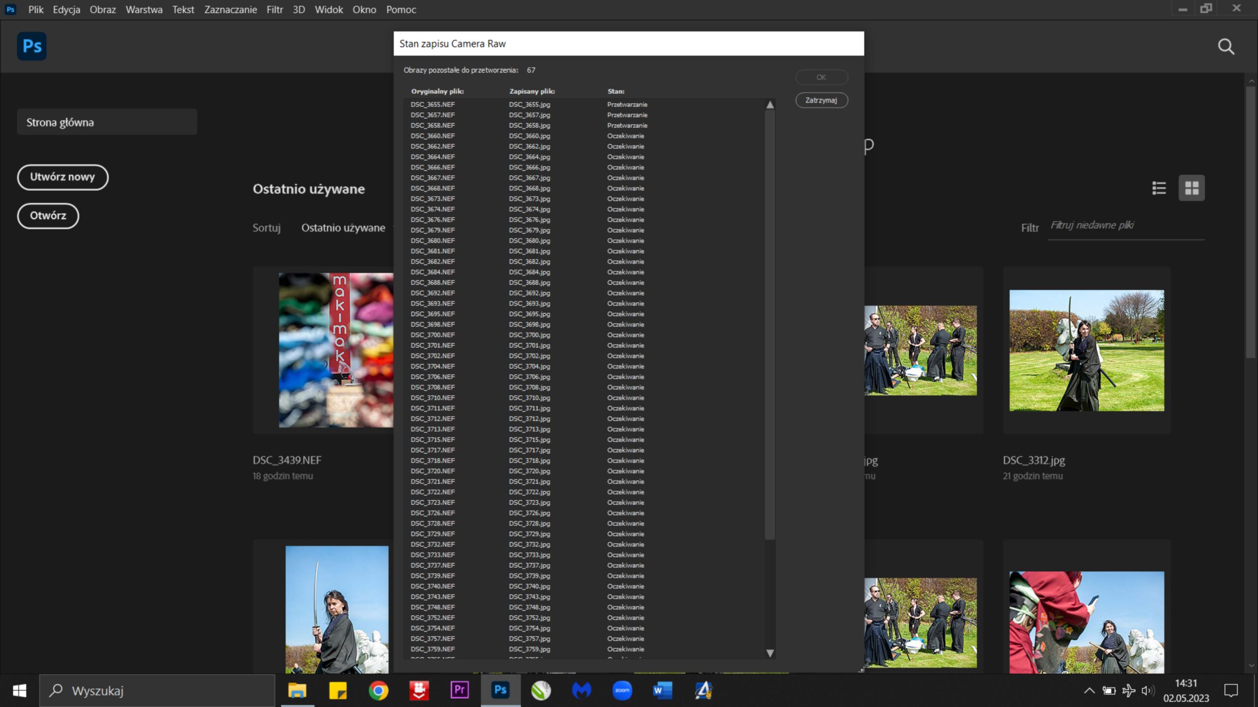Screen dimensions: 1258x707
Task: Open Premiere Pro from the taskbar
Action: (459, 690)
